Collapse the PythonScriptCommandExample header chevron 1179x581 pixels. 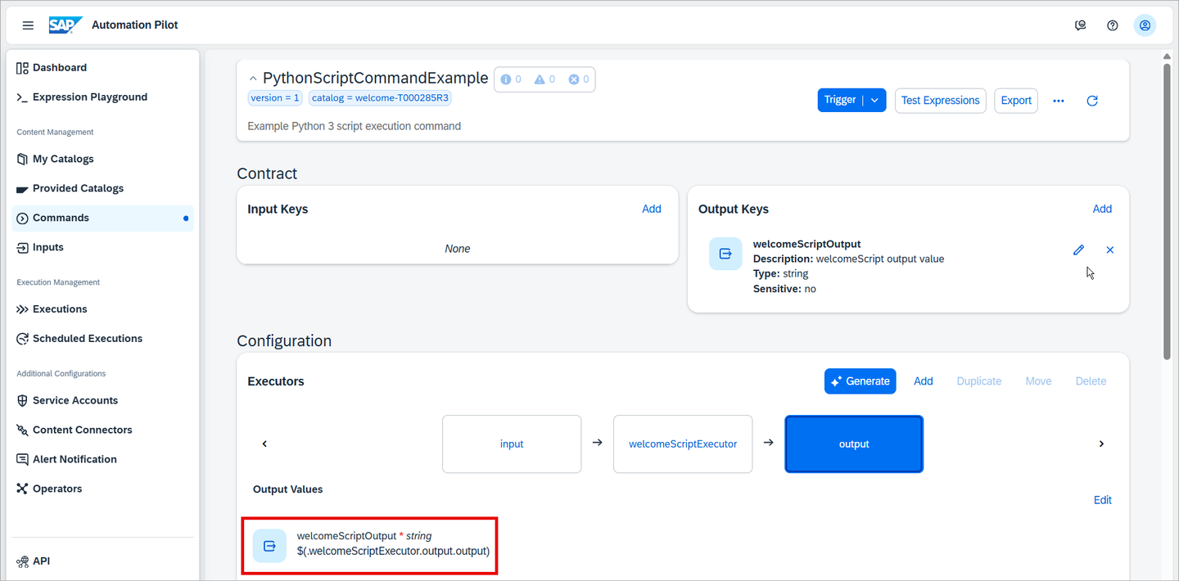click(x=253, y=79)
